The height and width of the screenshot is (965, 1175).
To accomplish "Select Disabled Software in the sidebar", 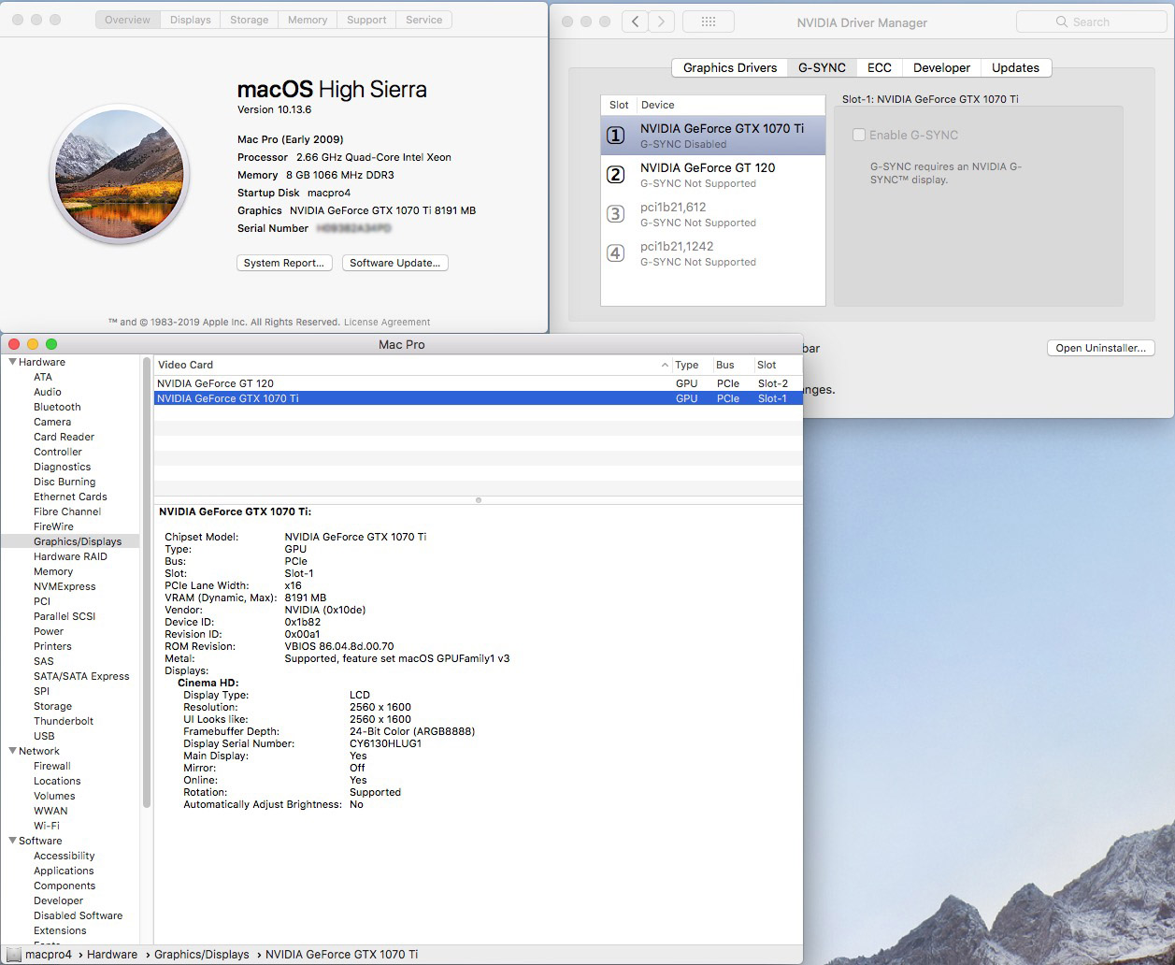I will [79, 915].
